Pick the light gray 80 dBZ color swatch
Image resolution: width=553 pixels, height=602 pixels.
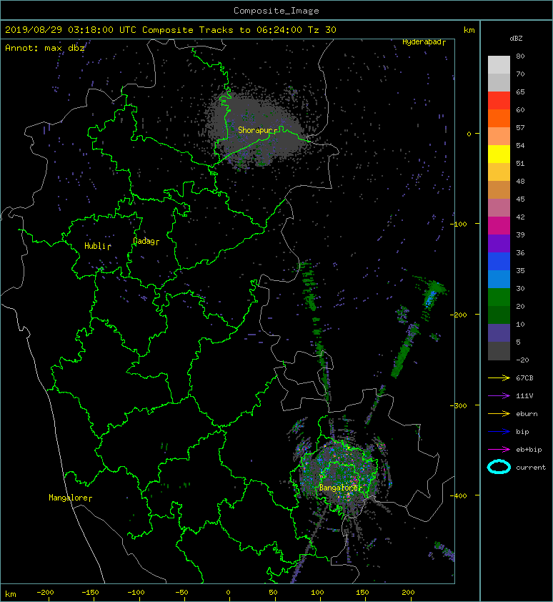tap(499, 65)
